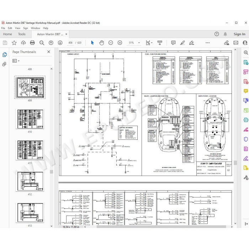Close the Aston Martin DB7 document tab
Viewport: 249px width, 249px height.
pos(66,34)
